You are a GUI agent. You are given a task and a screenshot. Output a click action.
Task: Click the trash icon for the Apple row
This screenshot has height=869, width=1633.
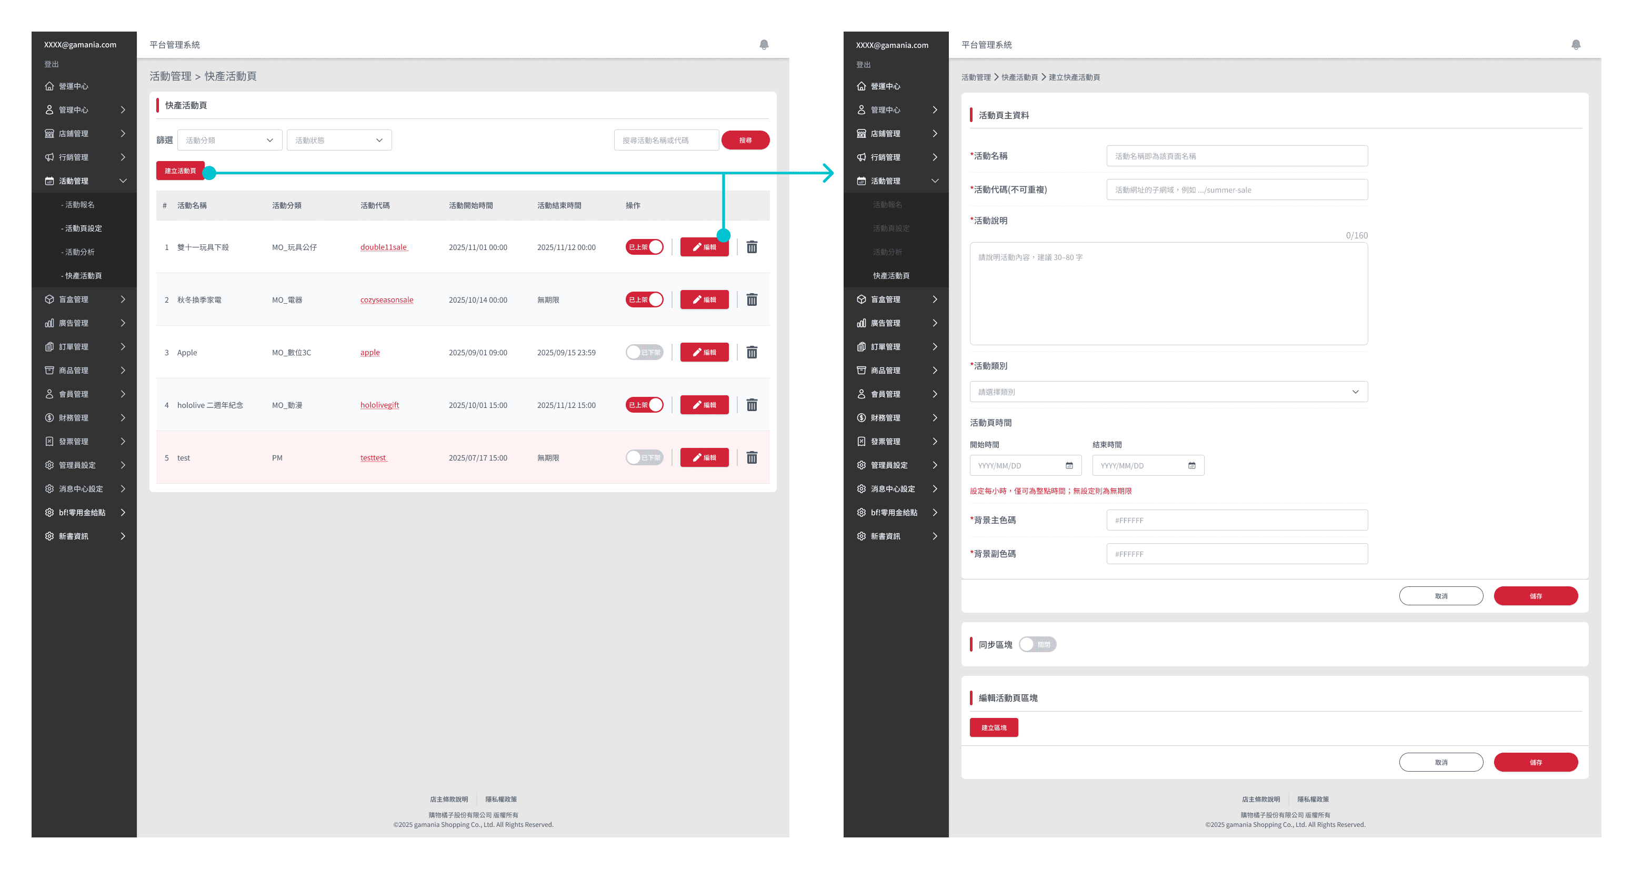(x=752, y=353)
